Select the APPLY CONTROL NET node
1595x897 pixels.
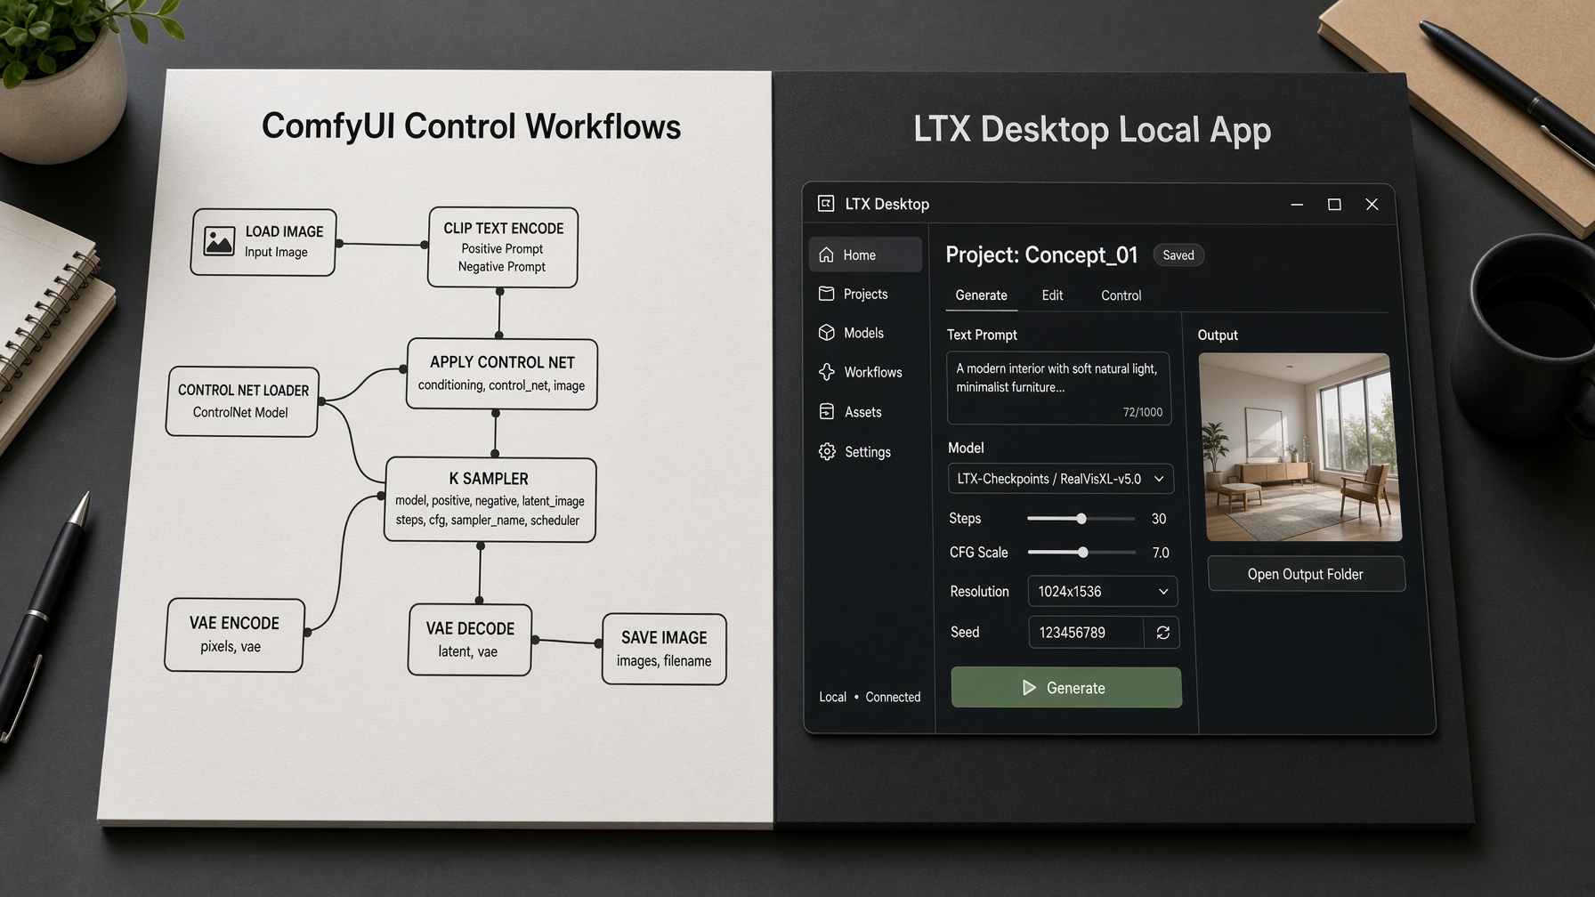click(x=502, y=374)
